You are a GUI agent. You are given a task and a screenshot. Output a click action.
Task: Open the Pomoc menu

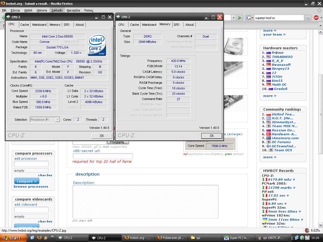(89, 10)
